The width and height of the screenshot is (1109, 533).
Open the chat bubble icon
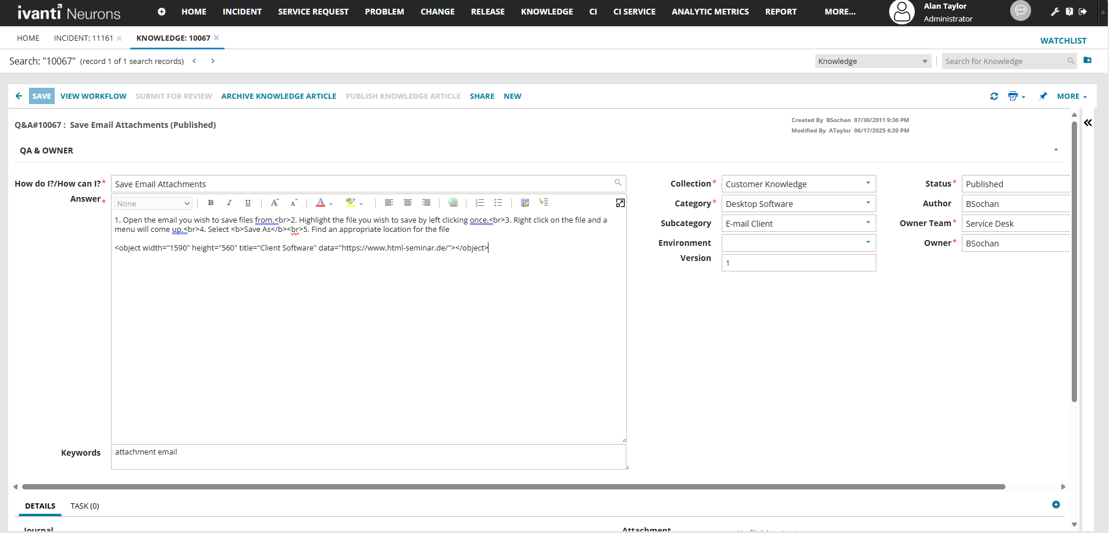click(1020, 10)
